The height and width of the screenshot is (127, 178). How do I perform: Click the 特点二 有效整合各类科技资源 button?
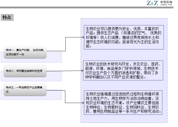(x=25, y=71)
